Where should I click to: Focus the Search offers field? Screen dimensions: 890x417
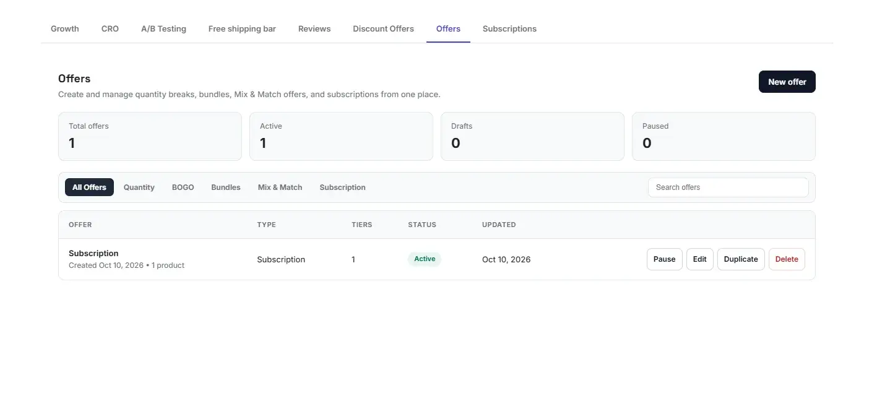[x=728, y=187]
